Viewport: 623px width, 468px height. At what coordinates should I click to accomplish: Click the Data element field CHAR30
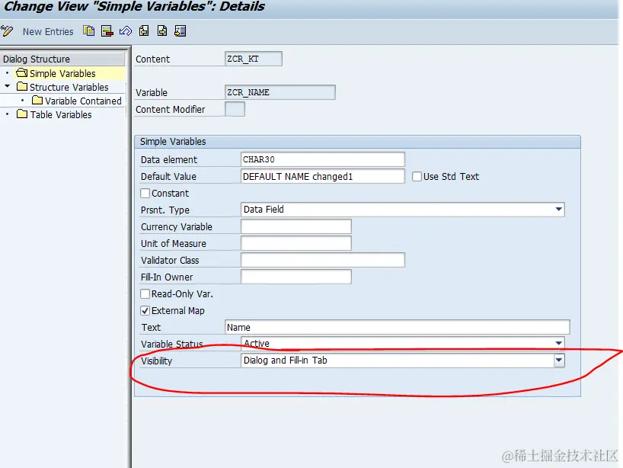323,159
